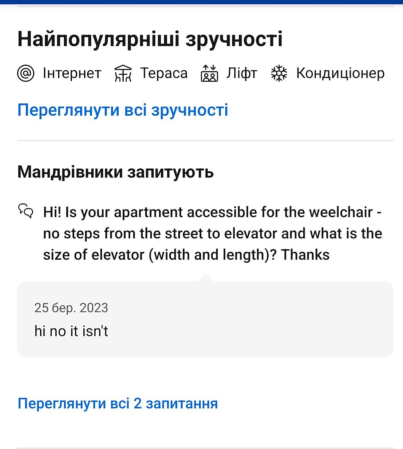This screenshot has width=403, height=449.
Task: Click the Internet at-sign icon
Action: tap(26, 73)
